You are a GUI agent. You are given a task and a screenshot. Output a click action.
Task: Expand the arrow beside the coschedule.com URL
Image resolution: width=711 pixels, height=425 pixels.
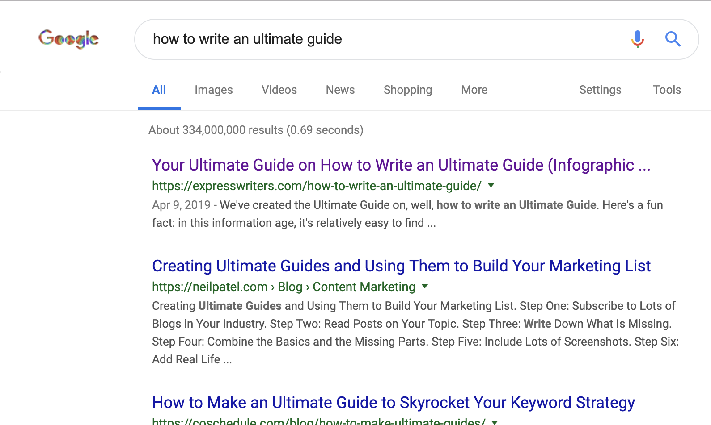pyautogui.click(x=495, y=422)
